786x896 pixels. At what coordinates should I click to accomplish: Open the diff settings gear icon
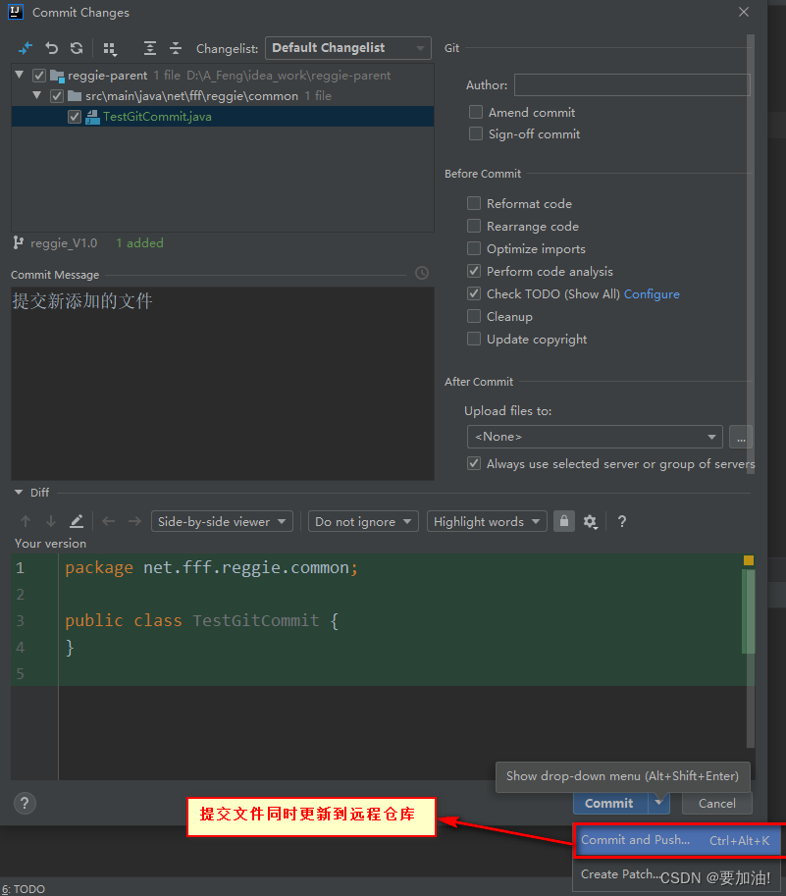[590, 522]
